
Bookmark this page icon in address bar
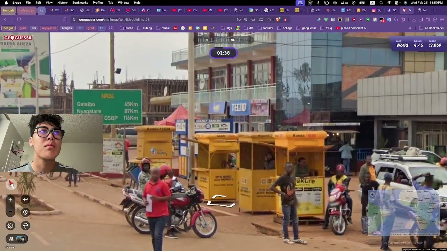(65, 20)
